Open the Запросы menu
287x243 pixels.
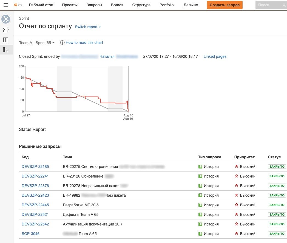(x=94, y=5)
